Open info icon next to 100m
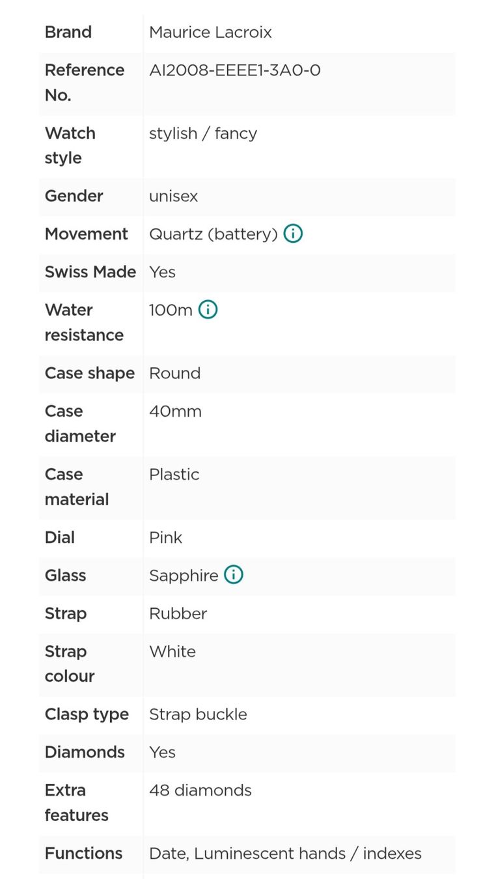The image size is (494, 879). tap(208, 310)
